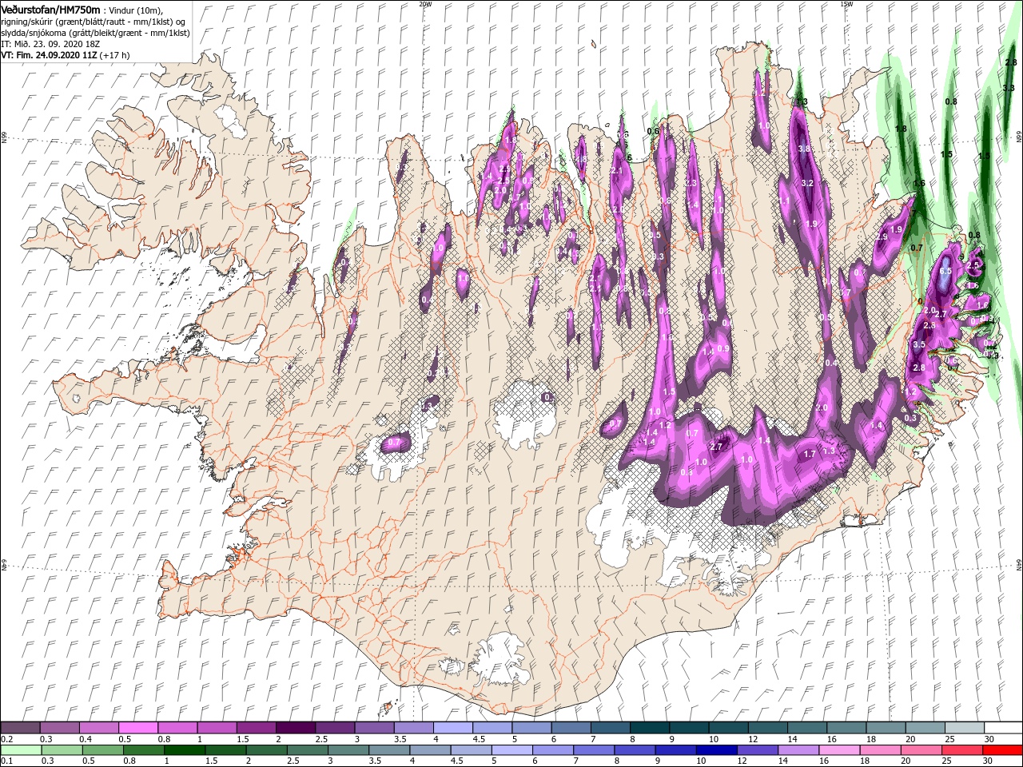The width and height of the screenshot is (1023, 767).
Task: Select the darkest green swatch labeled 1
Action: click(184, 750)
